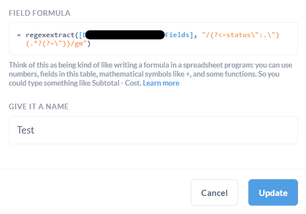Screen dimensions: 306x214
Task: Open the Learn more link
Action: click(x=161, y=83)
